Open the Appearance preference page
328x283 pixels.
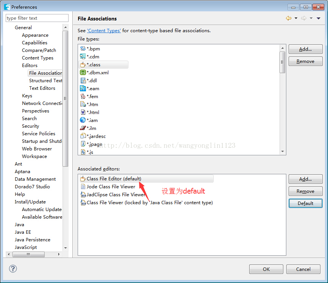pos(35,35)
